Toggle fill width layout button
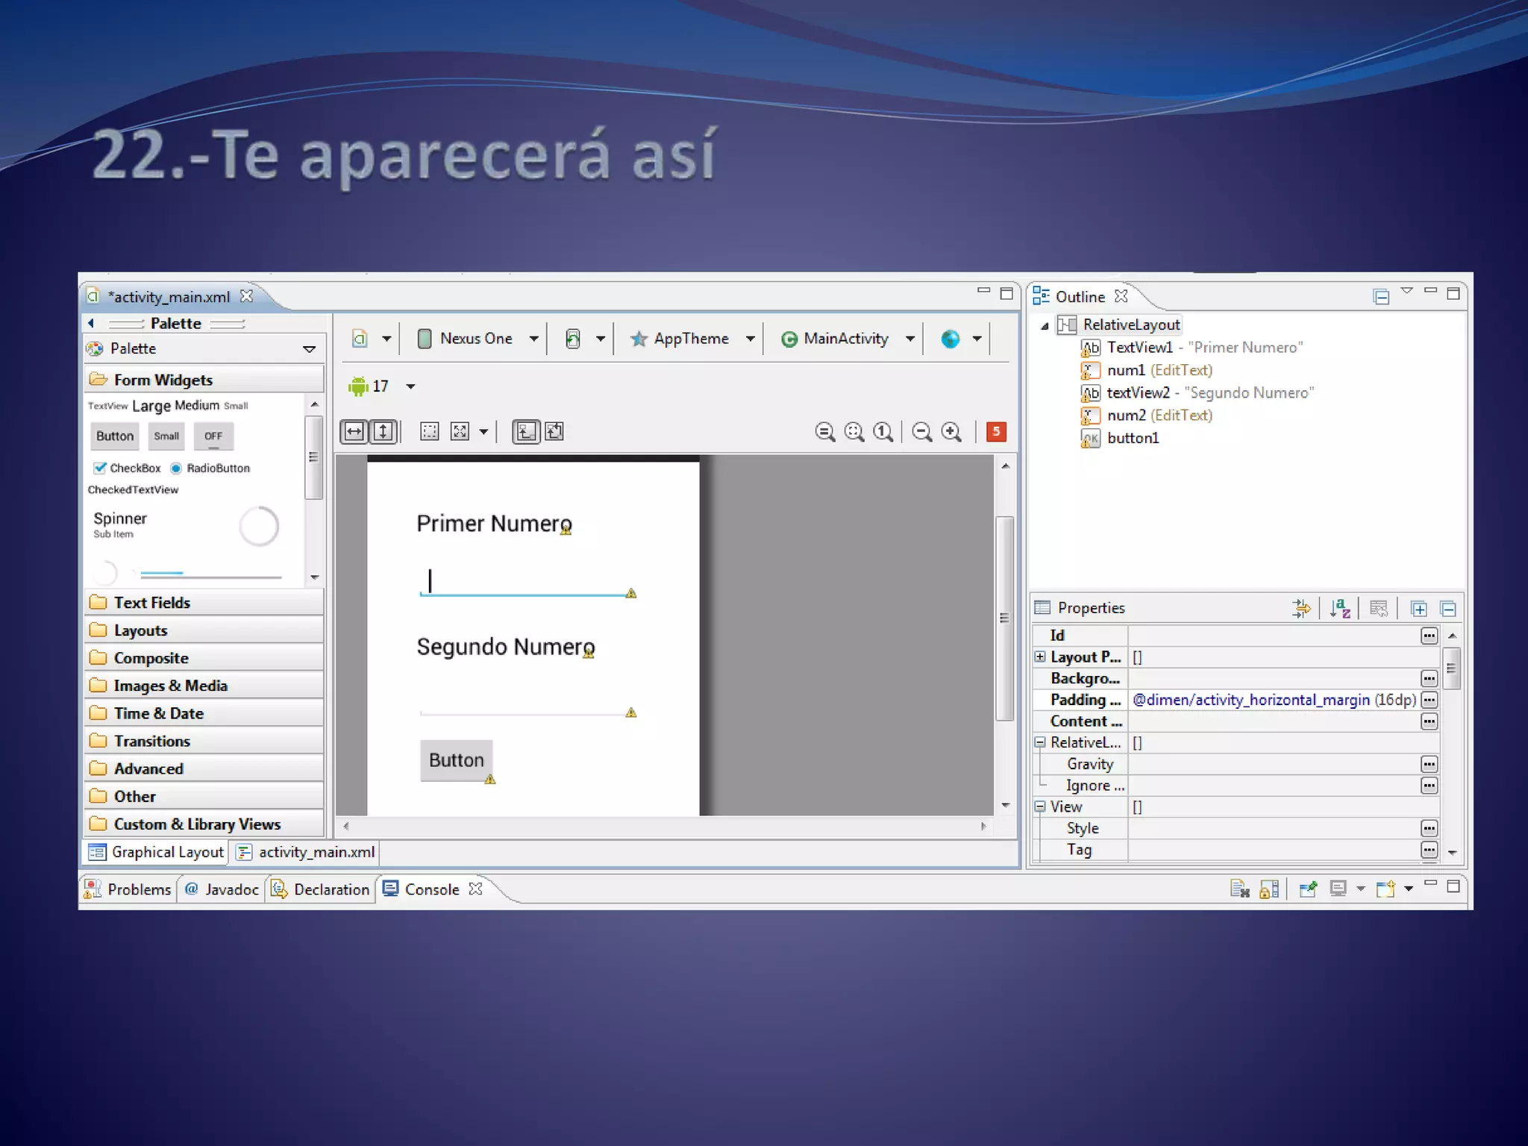The image size is (1528, 1146). [354, 431]
